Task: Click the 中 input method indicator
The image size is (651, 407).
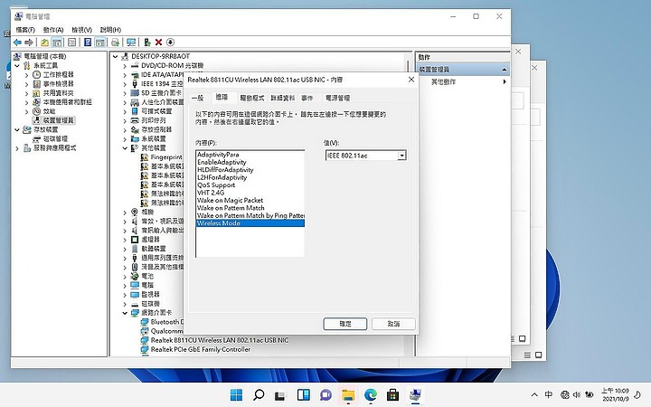Action: (549, 394)
